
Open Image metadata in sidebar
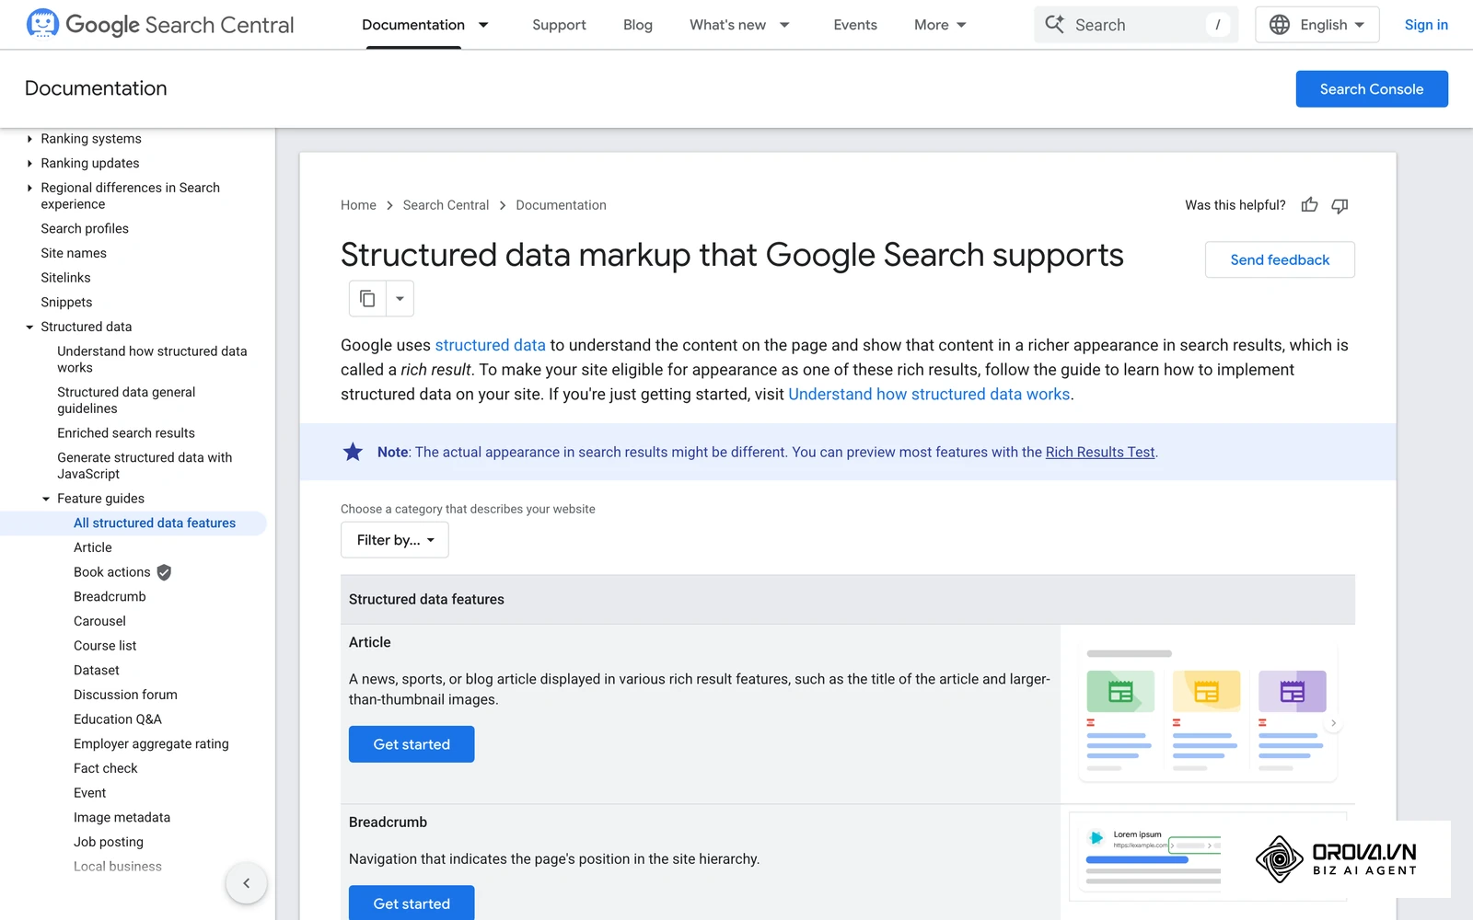tap(122, 818)
